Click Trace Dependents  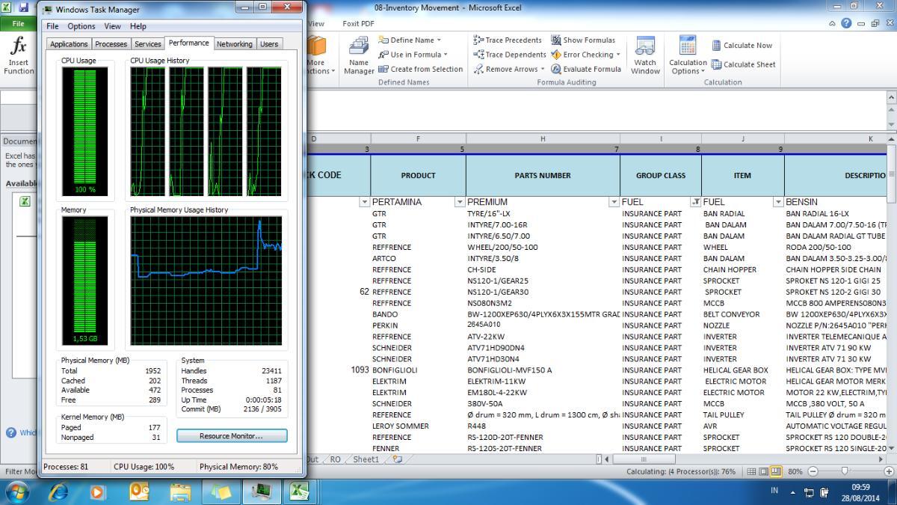(510, 55)
